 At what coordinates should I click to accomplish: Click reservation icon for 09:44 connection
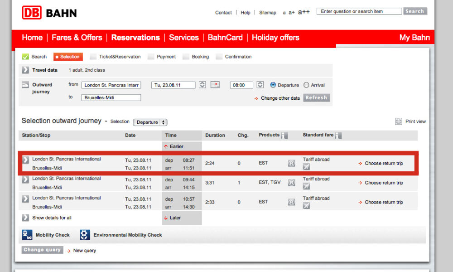[291, 183]
